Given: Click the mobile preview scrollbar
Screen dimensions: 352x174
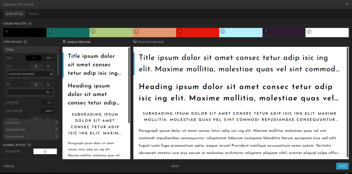Looking at the screenshot, I should pyautogui.click(x=129, y=85).
